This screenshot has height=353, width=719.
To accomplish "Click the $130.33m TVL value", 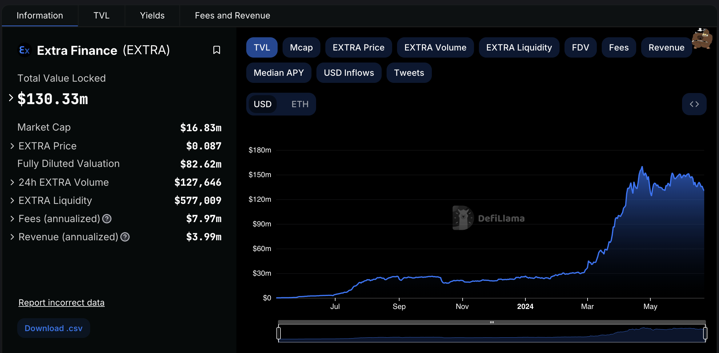I will 53,99.
